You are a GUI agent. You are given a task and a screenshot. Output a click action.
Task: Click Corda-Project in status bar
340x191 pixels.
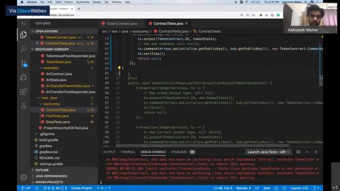point(81,188)
